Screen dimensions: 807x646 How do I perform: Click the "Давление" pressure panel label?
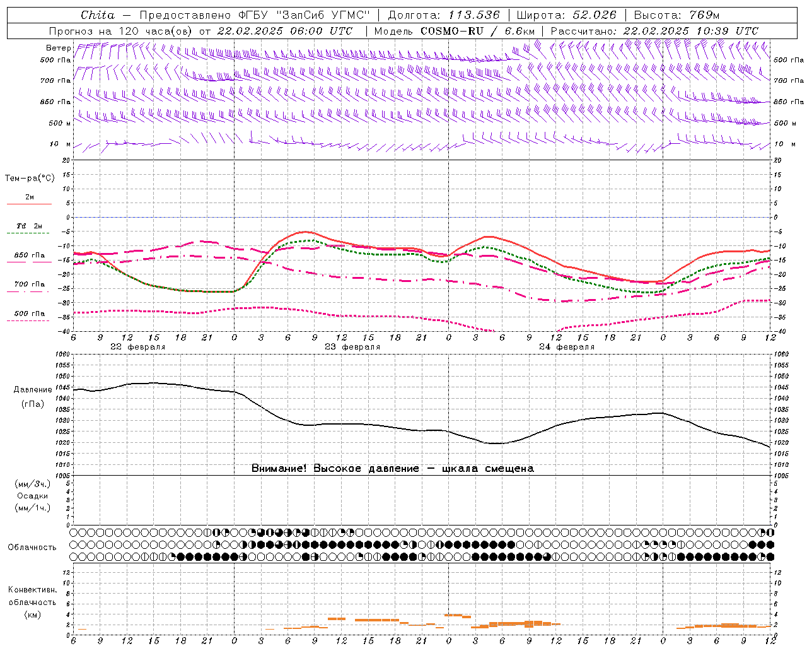coord(33,390)
